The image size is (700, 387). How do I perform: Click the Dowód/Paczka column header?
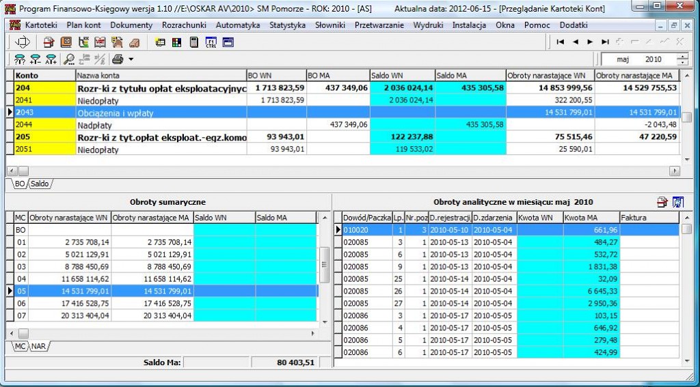point(367,218)
